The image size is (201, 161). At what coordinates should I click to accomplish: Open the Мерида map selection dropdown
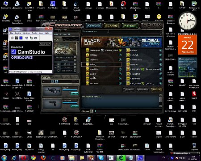(75, 60)
